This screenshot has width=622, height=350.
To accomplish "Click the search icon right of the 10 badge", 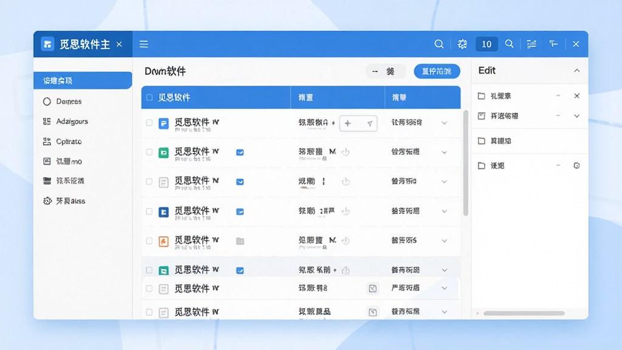I will [x=509, y=44].
